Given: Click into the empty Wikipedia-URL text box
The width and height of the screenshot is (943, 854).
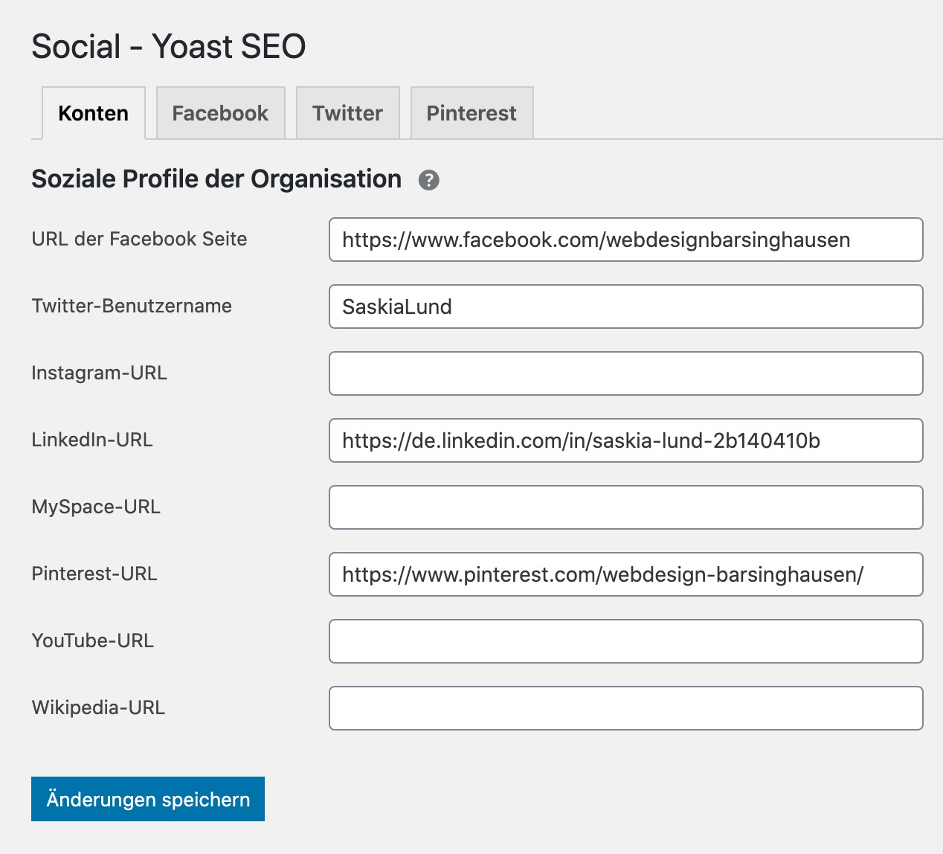Looking at the screenshot, I should [625, 708].
